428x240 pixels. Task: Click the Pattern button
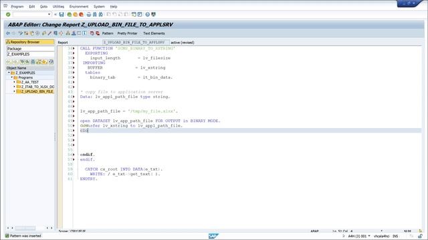coord(108,33)
